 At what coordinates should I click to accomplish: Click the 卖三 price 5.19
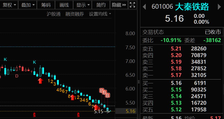pos(176,62)
